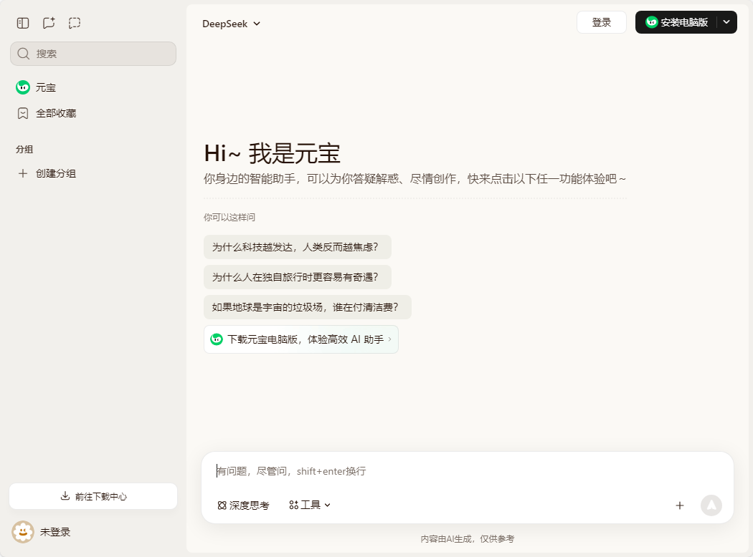
Task: Click the 登录 login button
Action: 601,22
